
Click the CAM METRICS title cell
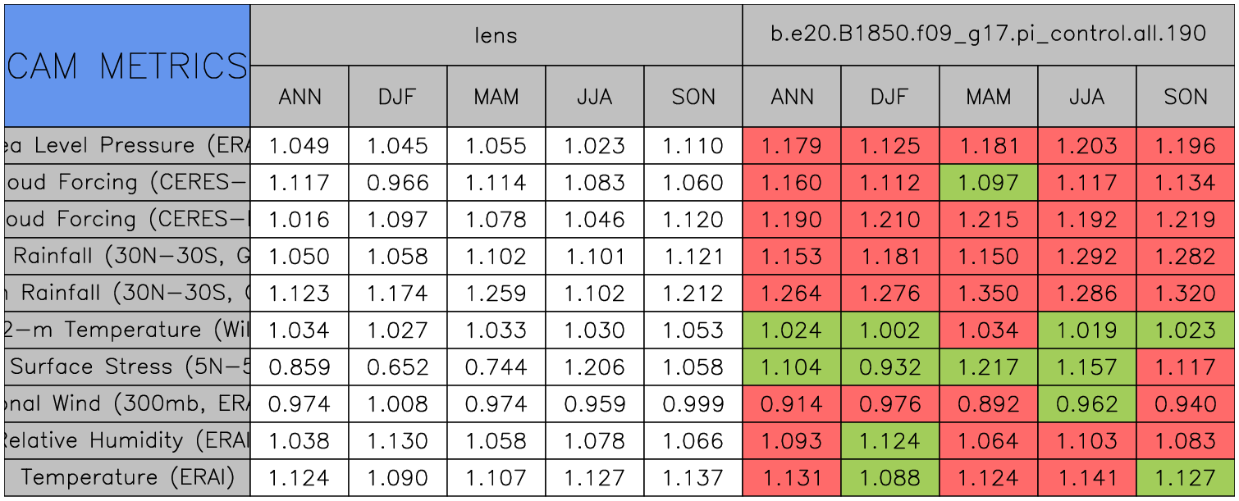click(x=127, y=66)
